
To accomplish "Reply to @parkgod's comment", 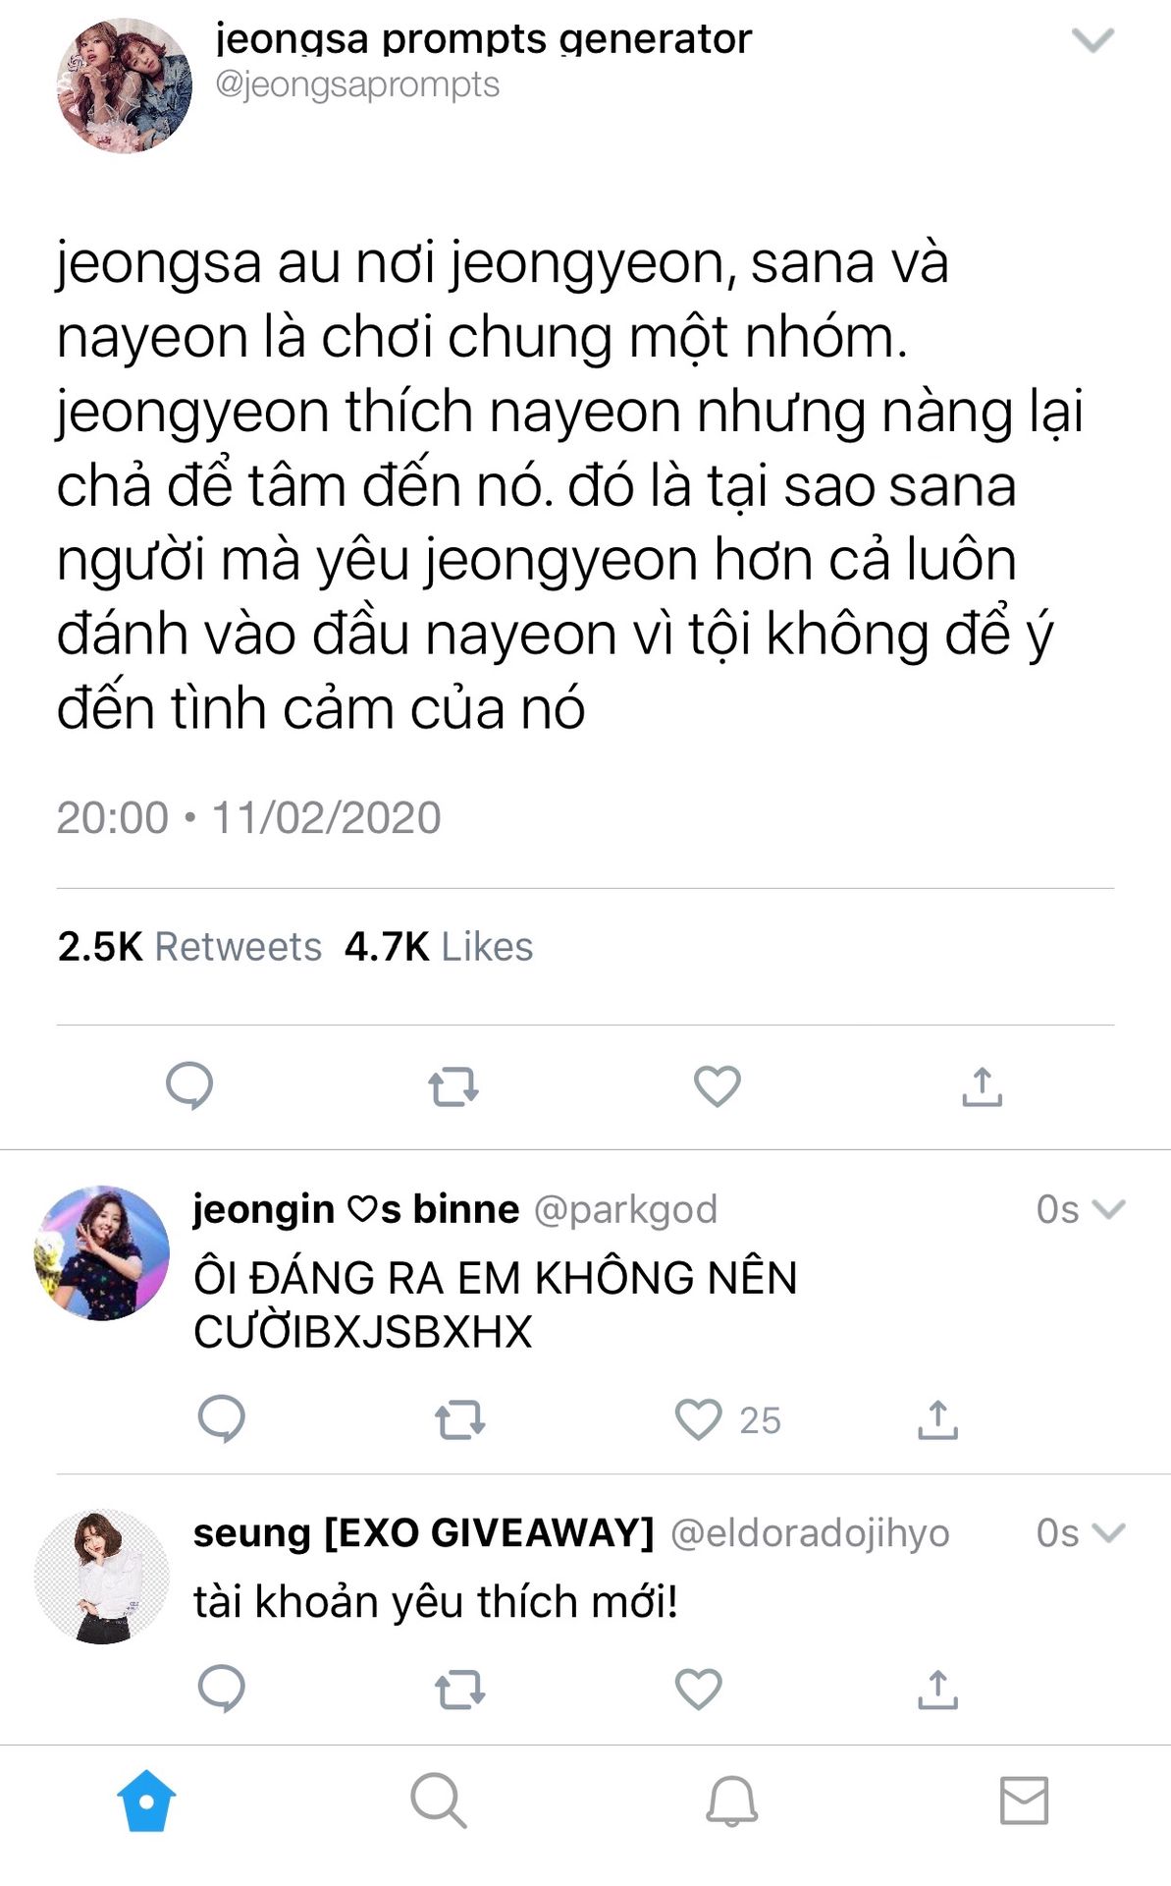I will pyautogui.click(x=222, y=1418).
